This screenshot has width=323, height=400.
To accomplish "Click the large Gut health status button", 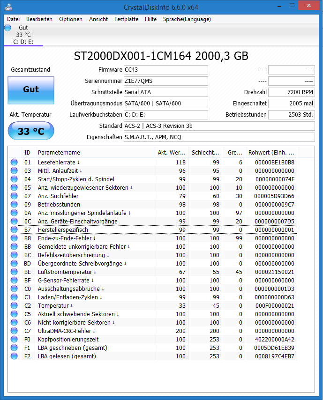I will 31,90.
